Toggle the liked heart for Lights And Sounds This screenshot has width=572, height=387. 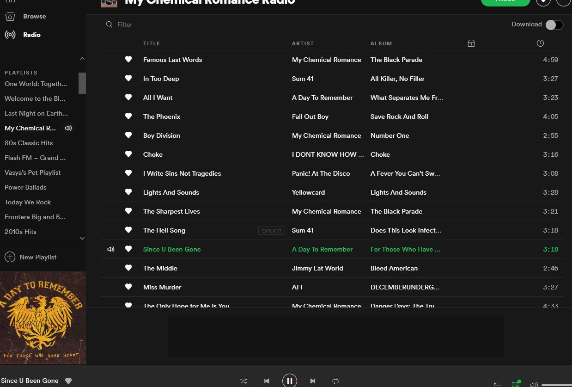(128, 192)
